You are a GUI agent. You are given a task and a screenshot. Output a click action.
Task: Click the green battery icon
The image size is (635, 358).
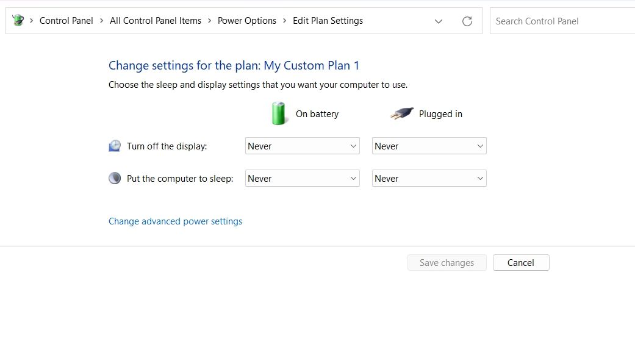[279, 113]
